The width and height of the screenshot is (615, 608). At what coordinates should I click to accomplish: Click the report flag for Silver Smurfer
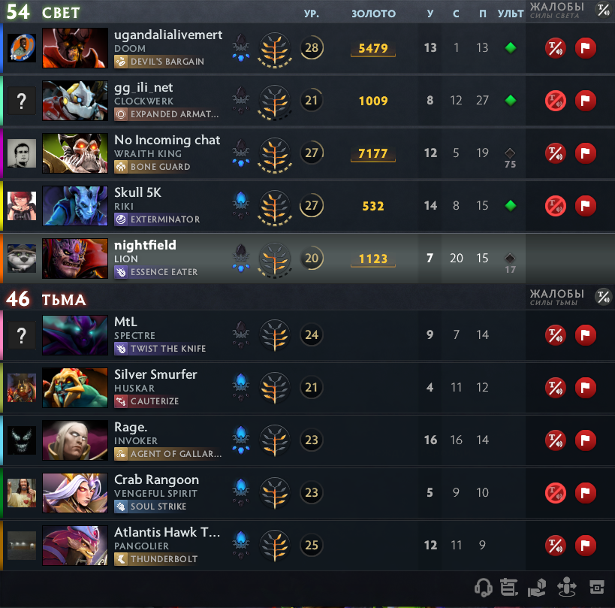pos(585,387)
